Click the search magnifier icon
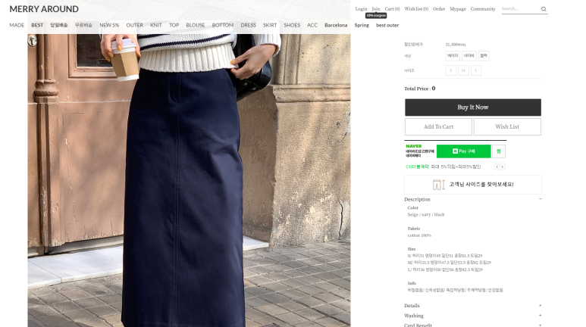586x327 pixels. click(x=544, y=9)
